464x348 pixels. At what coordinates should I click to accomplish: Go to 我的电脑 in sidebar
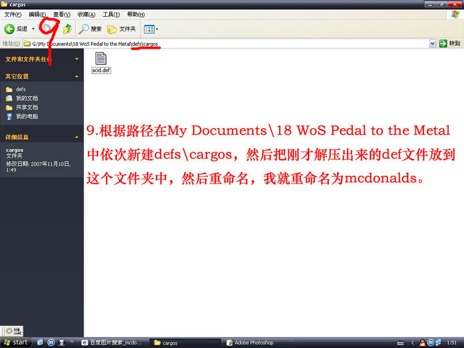tap(27, 117)
